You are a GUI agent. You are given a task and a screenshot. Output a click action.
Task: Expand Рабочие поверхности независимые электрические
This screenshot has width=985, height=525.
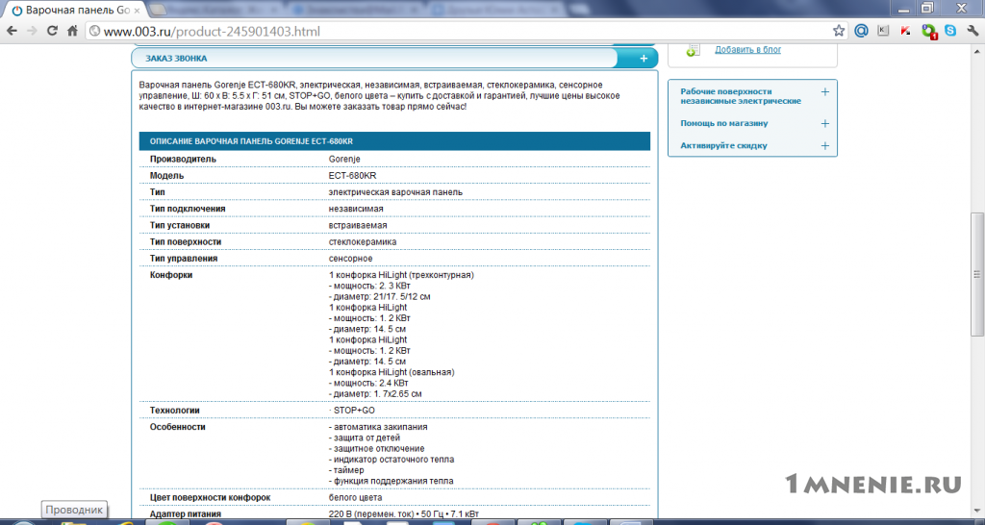click(x=824, y=92)
